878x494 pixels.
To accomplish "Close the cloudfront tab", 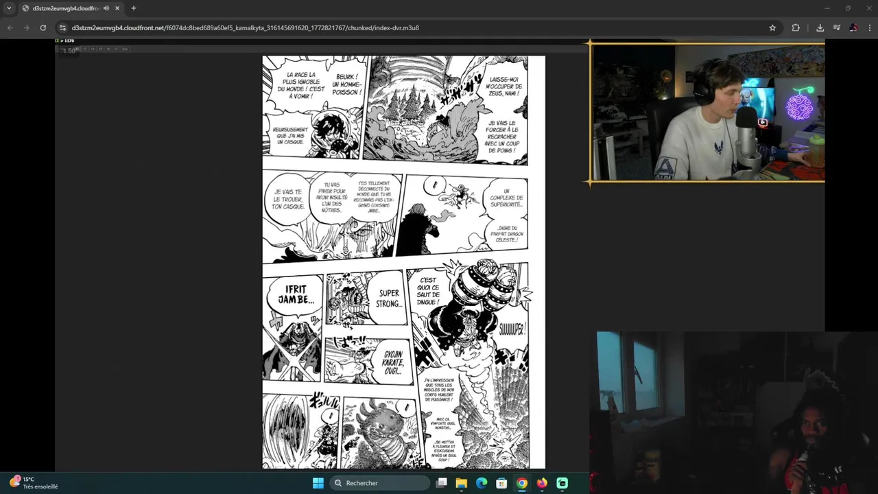I will 117,8.
